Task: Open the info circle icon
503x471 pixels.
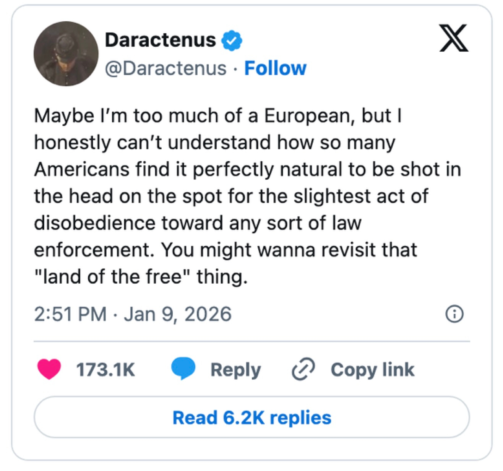Action: [454, 314]
